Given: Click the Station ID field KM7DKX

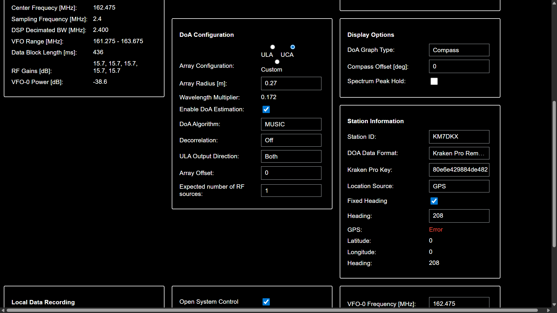Looking at the screenshot, I should click(459, 137).
